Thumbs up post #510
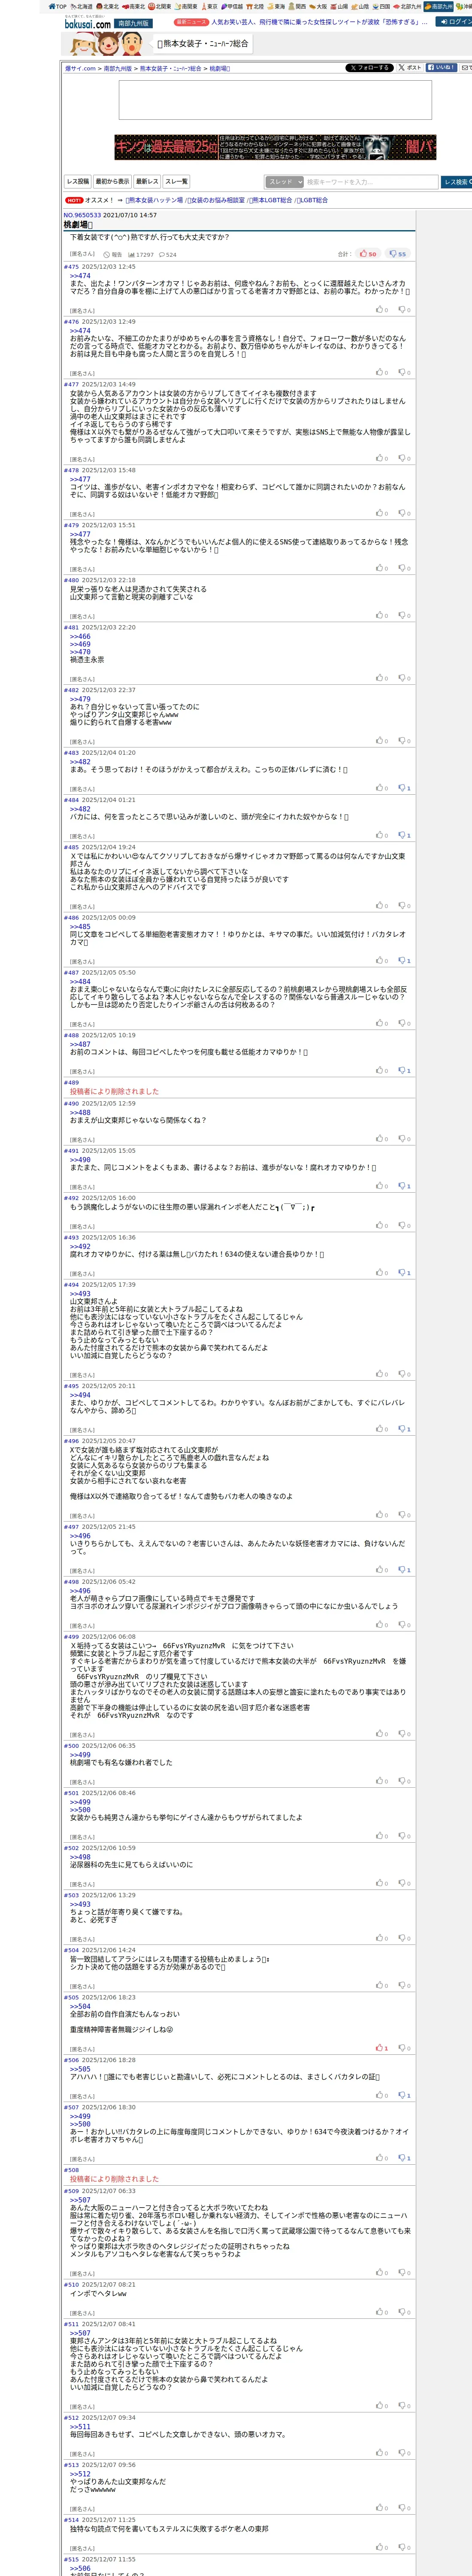This screenshot has width=472, height=2576. (381, 2312)
